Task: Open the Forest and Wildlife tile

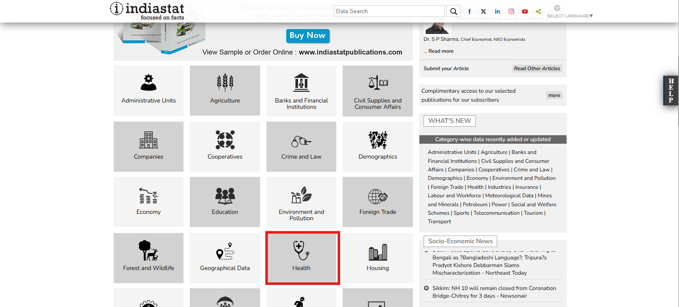Action: click(x=149, y=258)
